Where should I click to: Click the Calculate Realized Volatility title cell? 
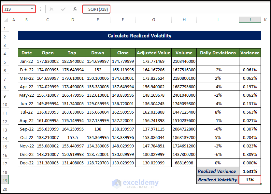coord(139,36)
